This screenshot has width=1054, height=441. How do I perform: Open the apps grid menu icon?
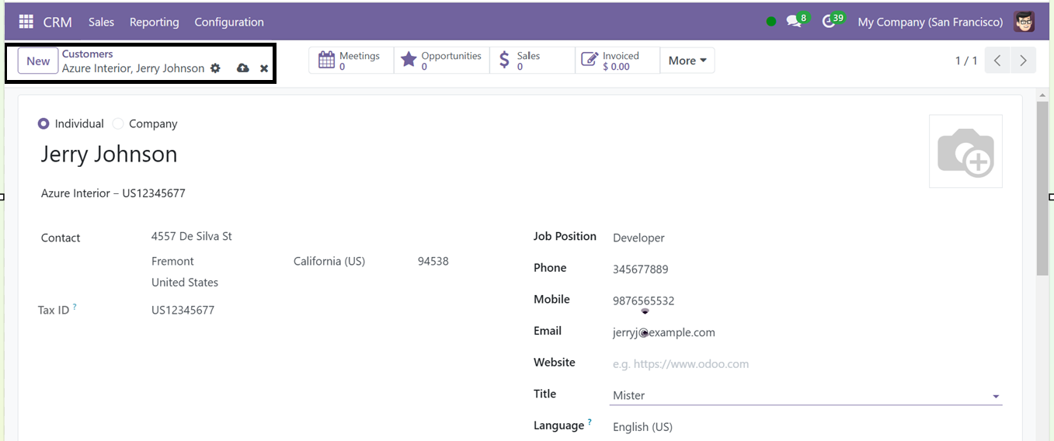point(26,22)
